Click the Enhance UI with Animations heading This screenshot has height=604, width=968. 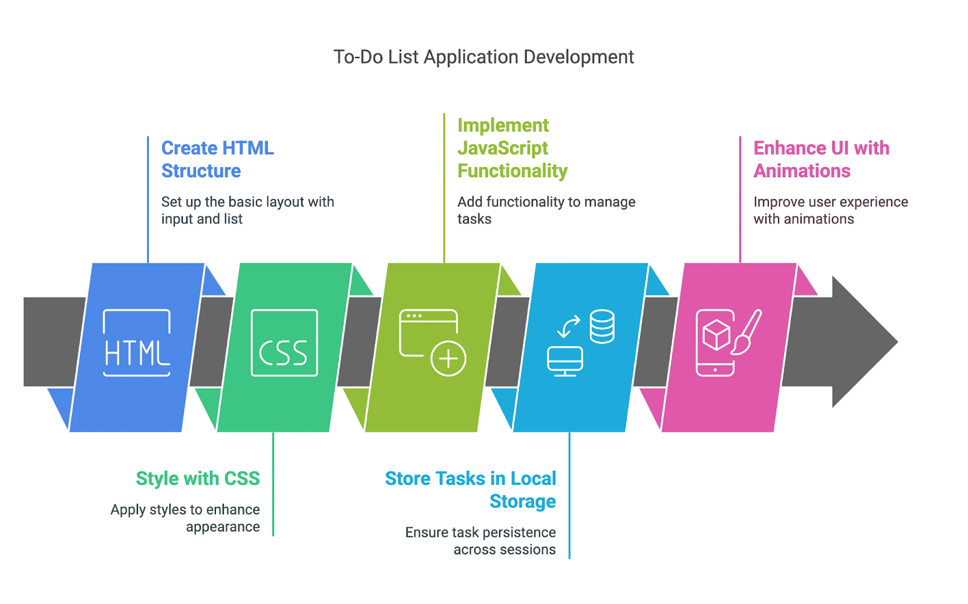point(821,159)
